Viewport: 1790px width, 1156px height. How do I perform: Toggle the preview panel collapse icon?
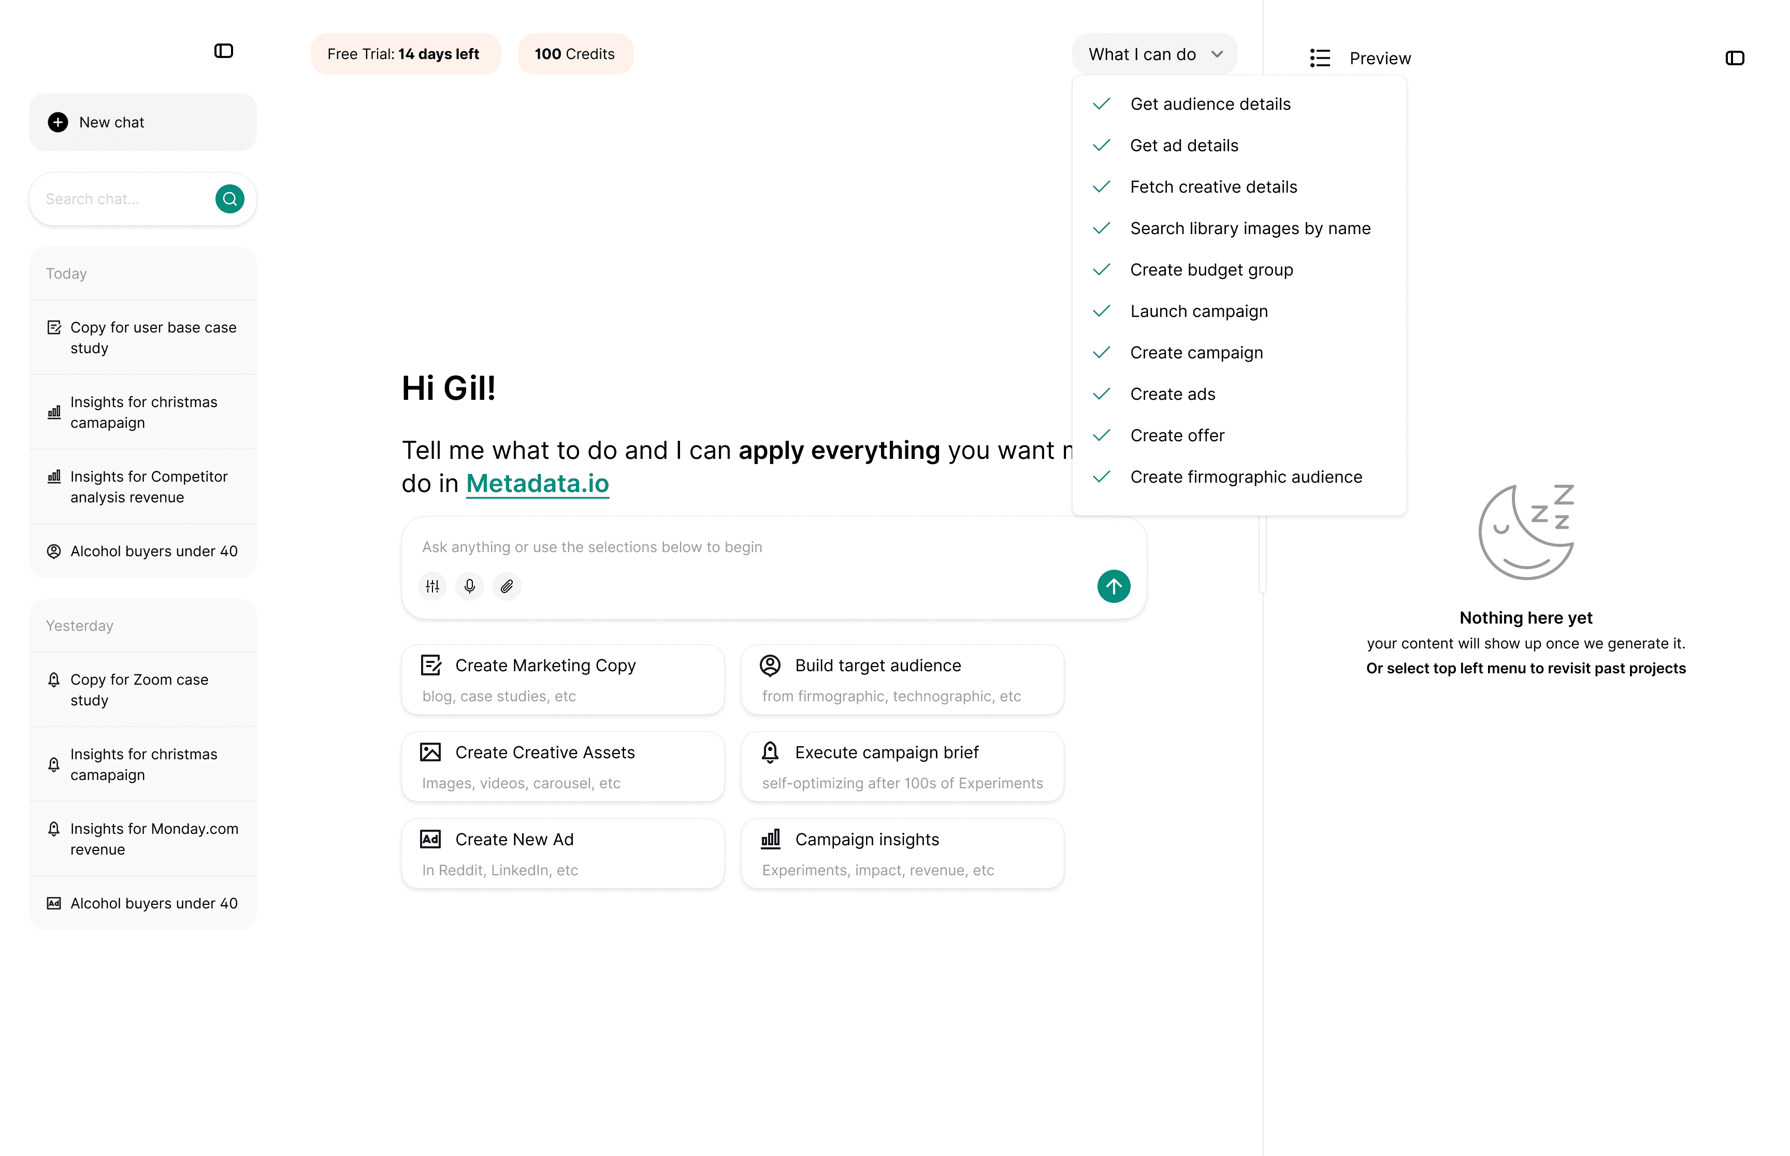(x=1734, y=58)
